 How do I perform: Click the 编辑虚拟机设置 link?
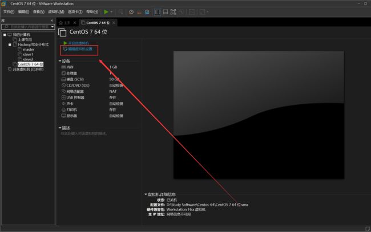[80, 49]
